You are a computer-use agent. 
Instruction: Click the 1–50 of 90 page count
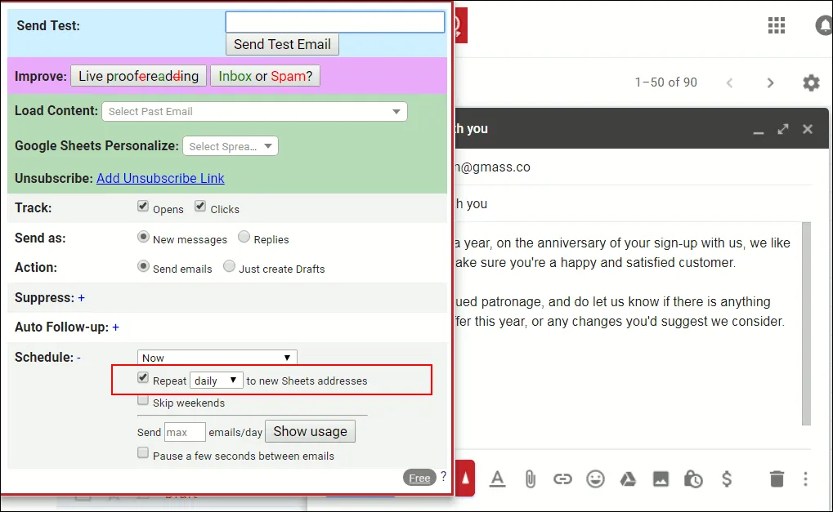665,82
